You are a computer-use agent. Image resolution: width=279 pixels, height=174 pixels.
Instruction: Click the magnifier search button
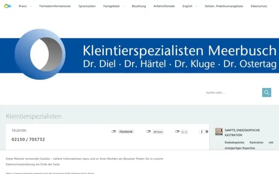click(266, 92)
